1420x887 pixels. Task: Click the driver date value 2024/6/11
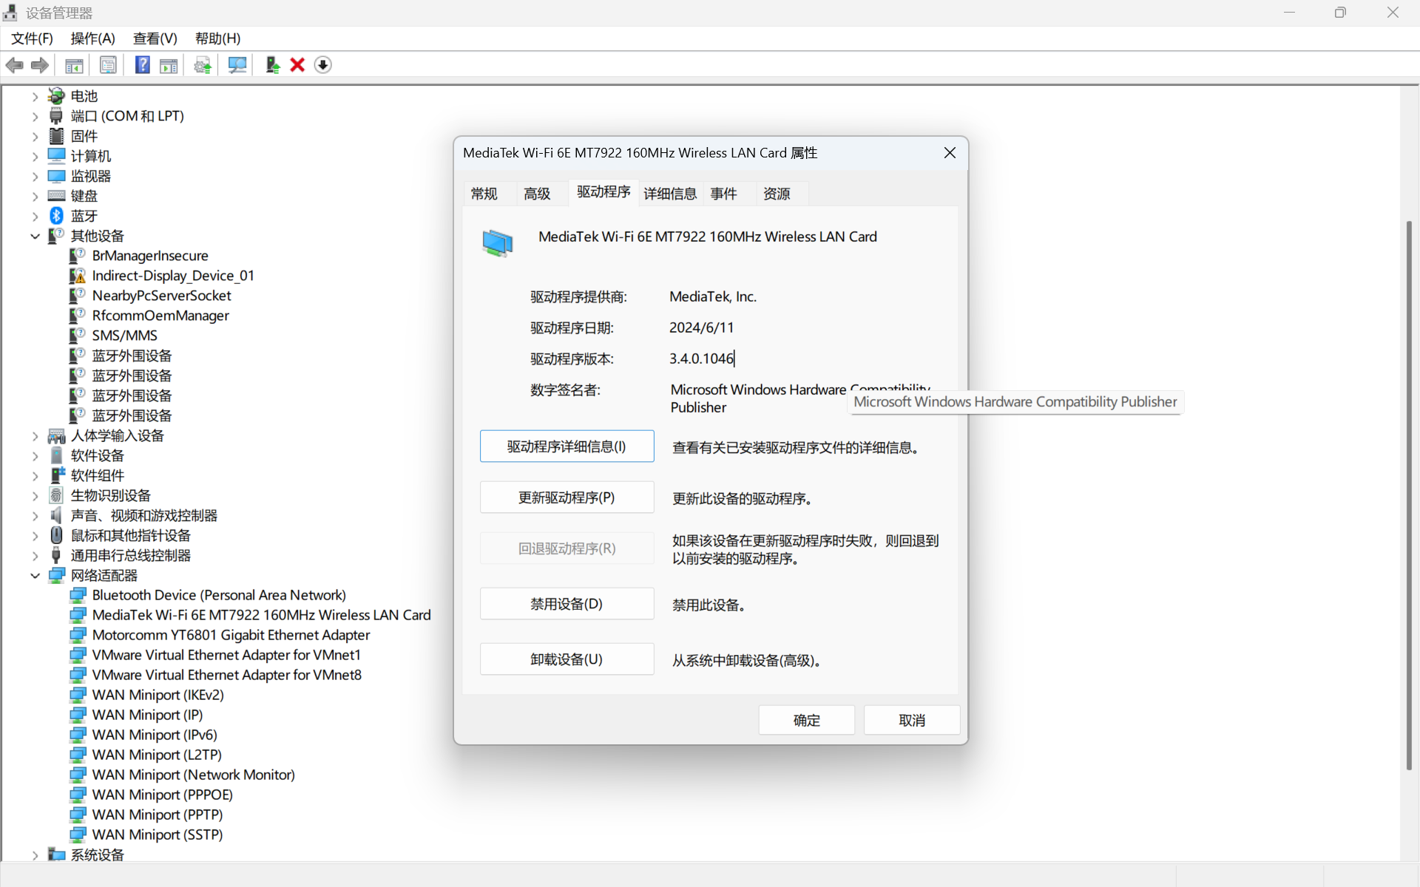702,327
